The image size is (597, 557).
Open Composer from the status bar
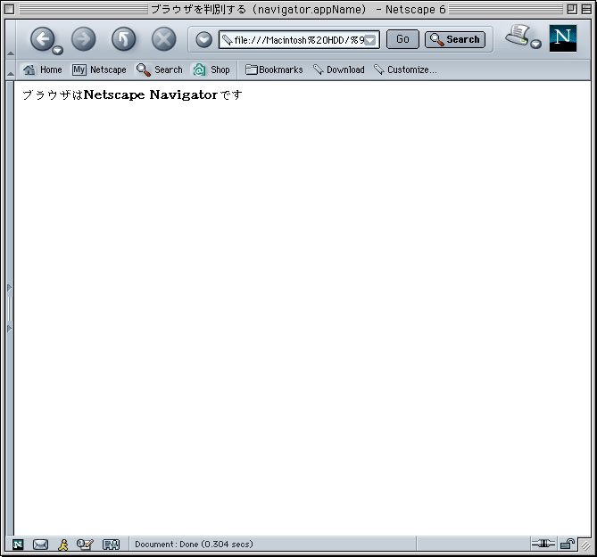coord(85,545)
